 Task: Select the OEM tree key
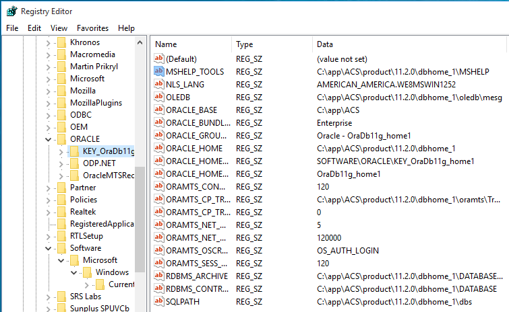click(79, 127)
